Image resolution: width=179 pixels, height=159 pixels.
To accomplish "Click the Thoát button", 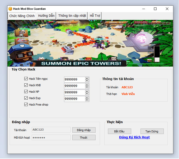I will (84, 138).
